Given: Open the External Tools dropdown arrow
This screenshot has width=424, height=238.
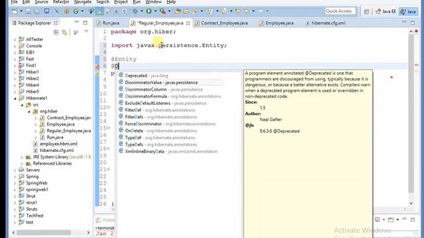Looking at the screenshot, I should point(170,11).
